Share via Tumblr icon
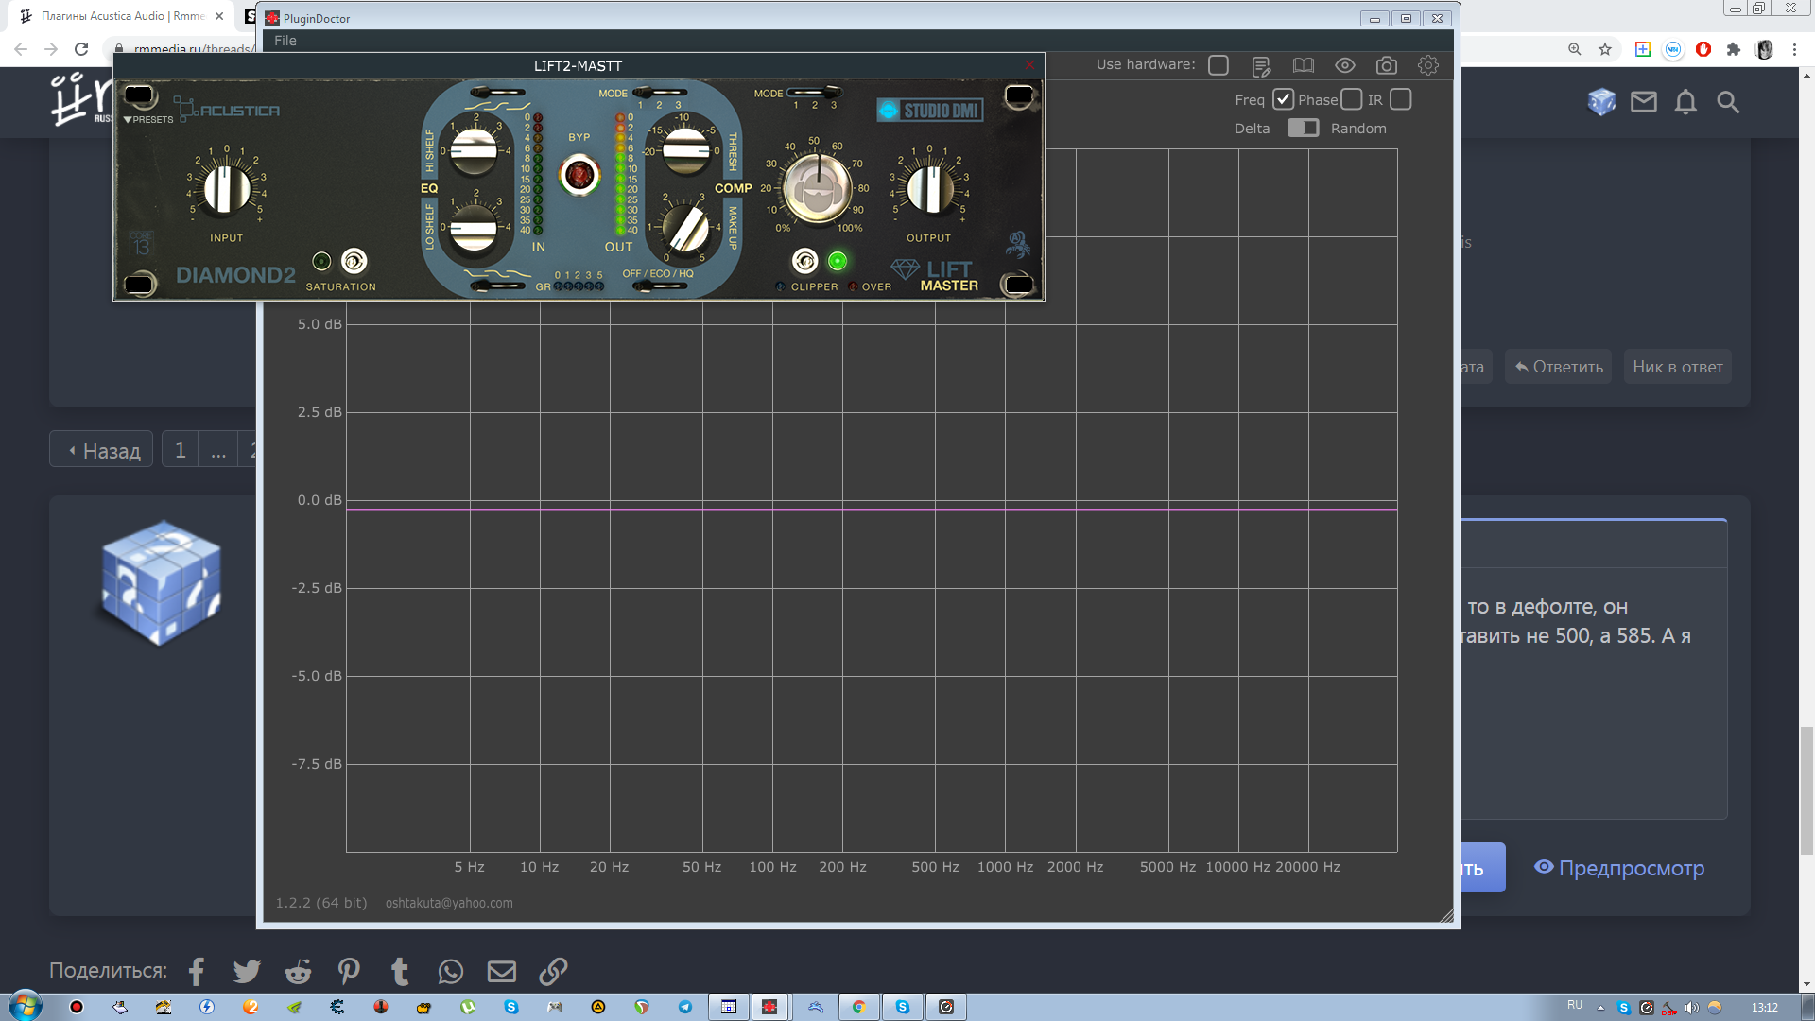The height and width of the screenshot is (1021, 1815). [x=400, y=971]
